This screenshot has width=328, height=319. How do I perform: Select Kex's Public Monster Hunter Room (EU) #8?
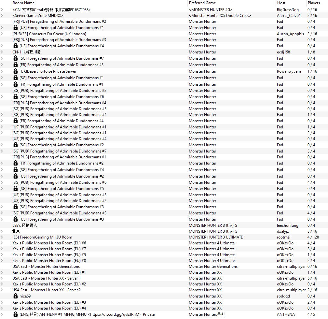click(164, 261)
